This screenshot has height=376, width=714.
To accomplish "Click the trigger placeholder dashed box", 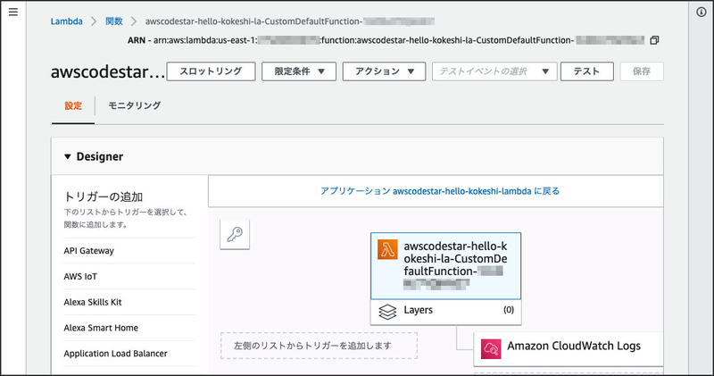I will click(x=319, y=346).
